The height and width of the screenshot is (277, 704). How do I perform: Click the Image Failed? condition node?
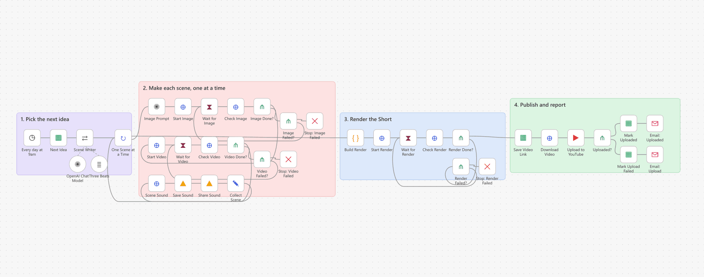289,121
